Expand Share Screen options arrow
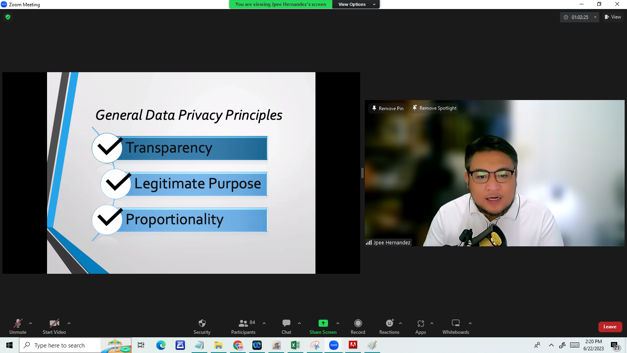This screenshot has height=353, width=627. pyautogui.click(x=338, y=323)
